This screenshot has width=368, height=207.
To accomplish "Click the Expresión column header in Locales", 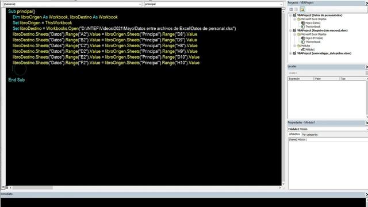I will [301, 79].
